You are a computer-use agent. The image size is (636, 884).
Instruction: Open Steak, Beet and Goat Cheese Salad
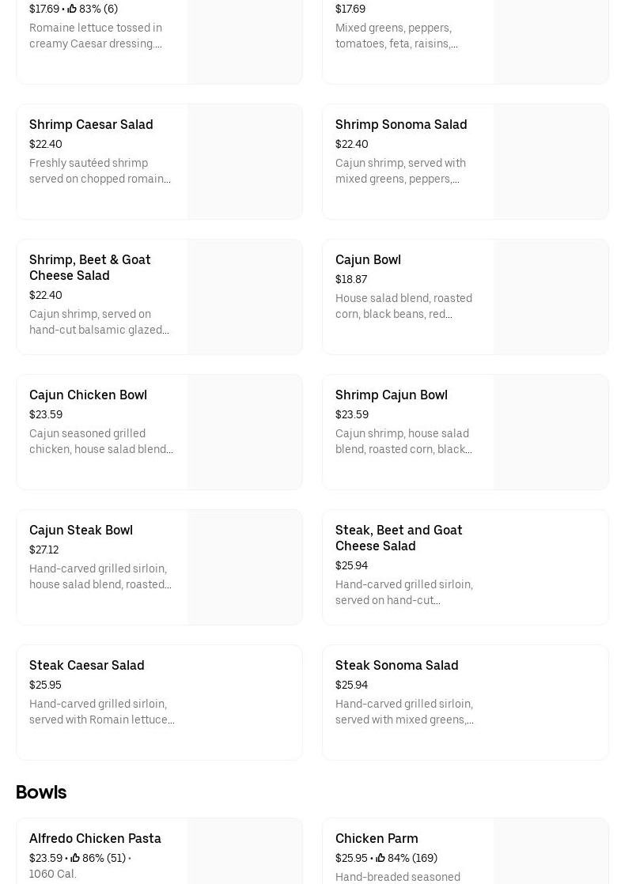[399, 538]
